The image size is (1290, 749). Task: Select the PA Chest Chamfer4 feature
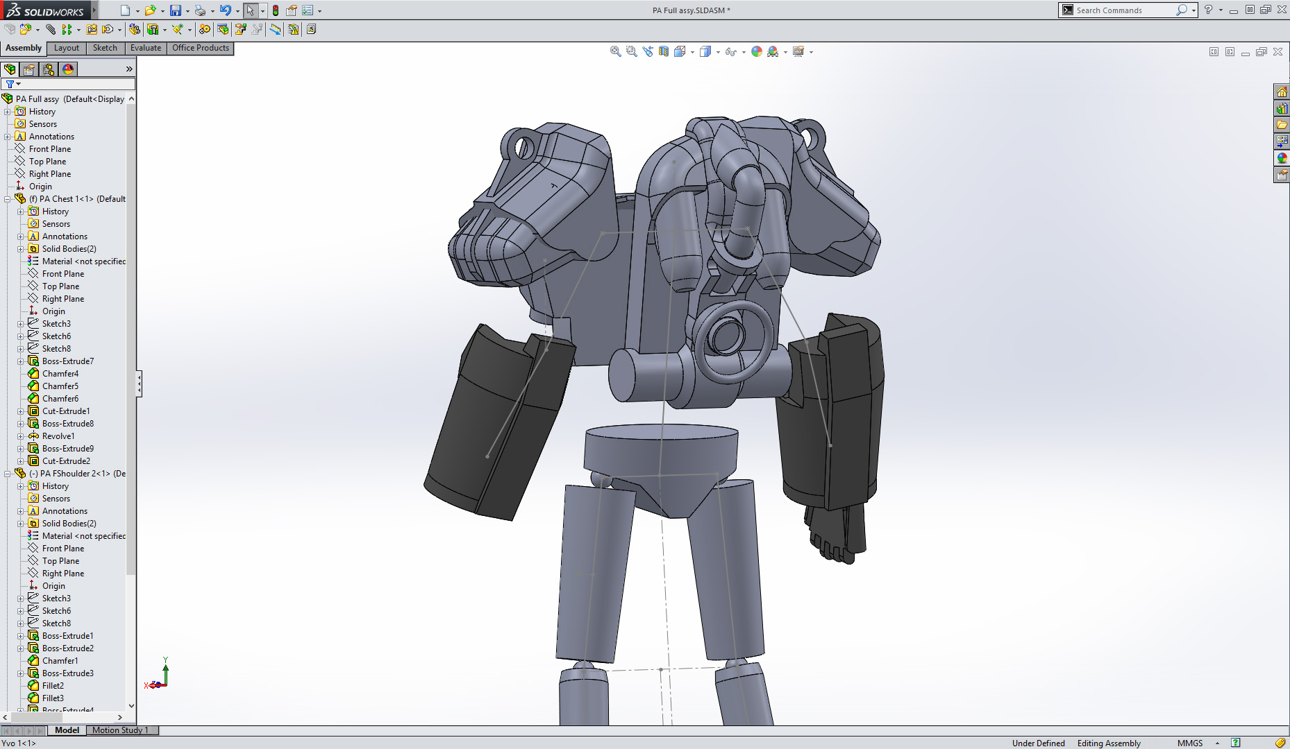tap(60, 374)
